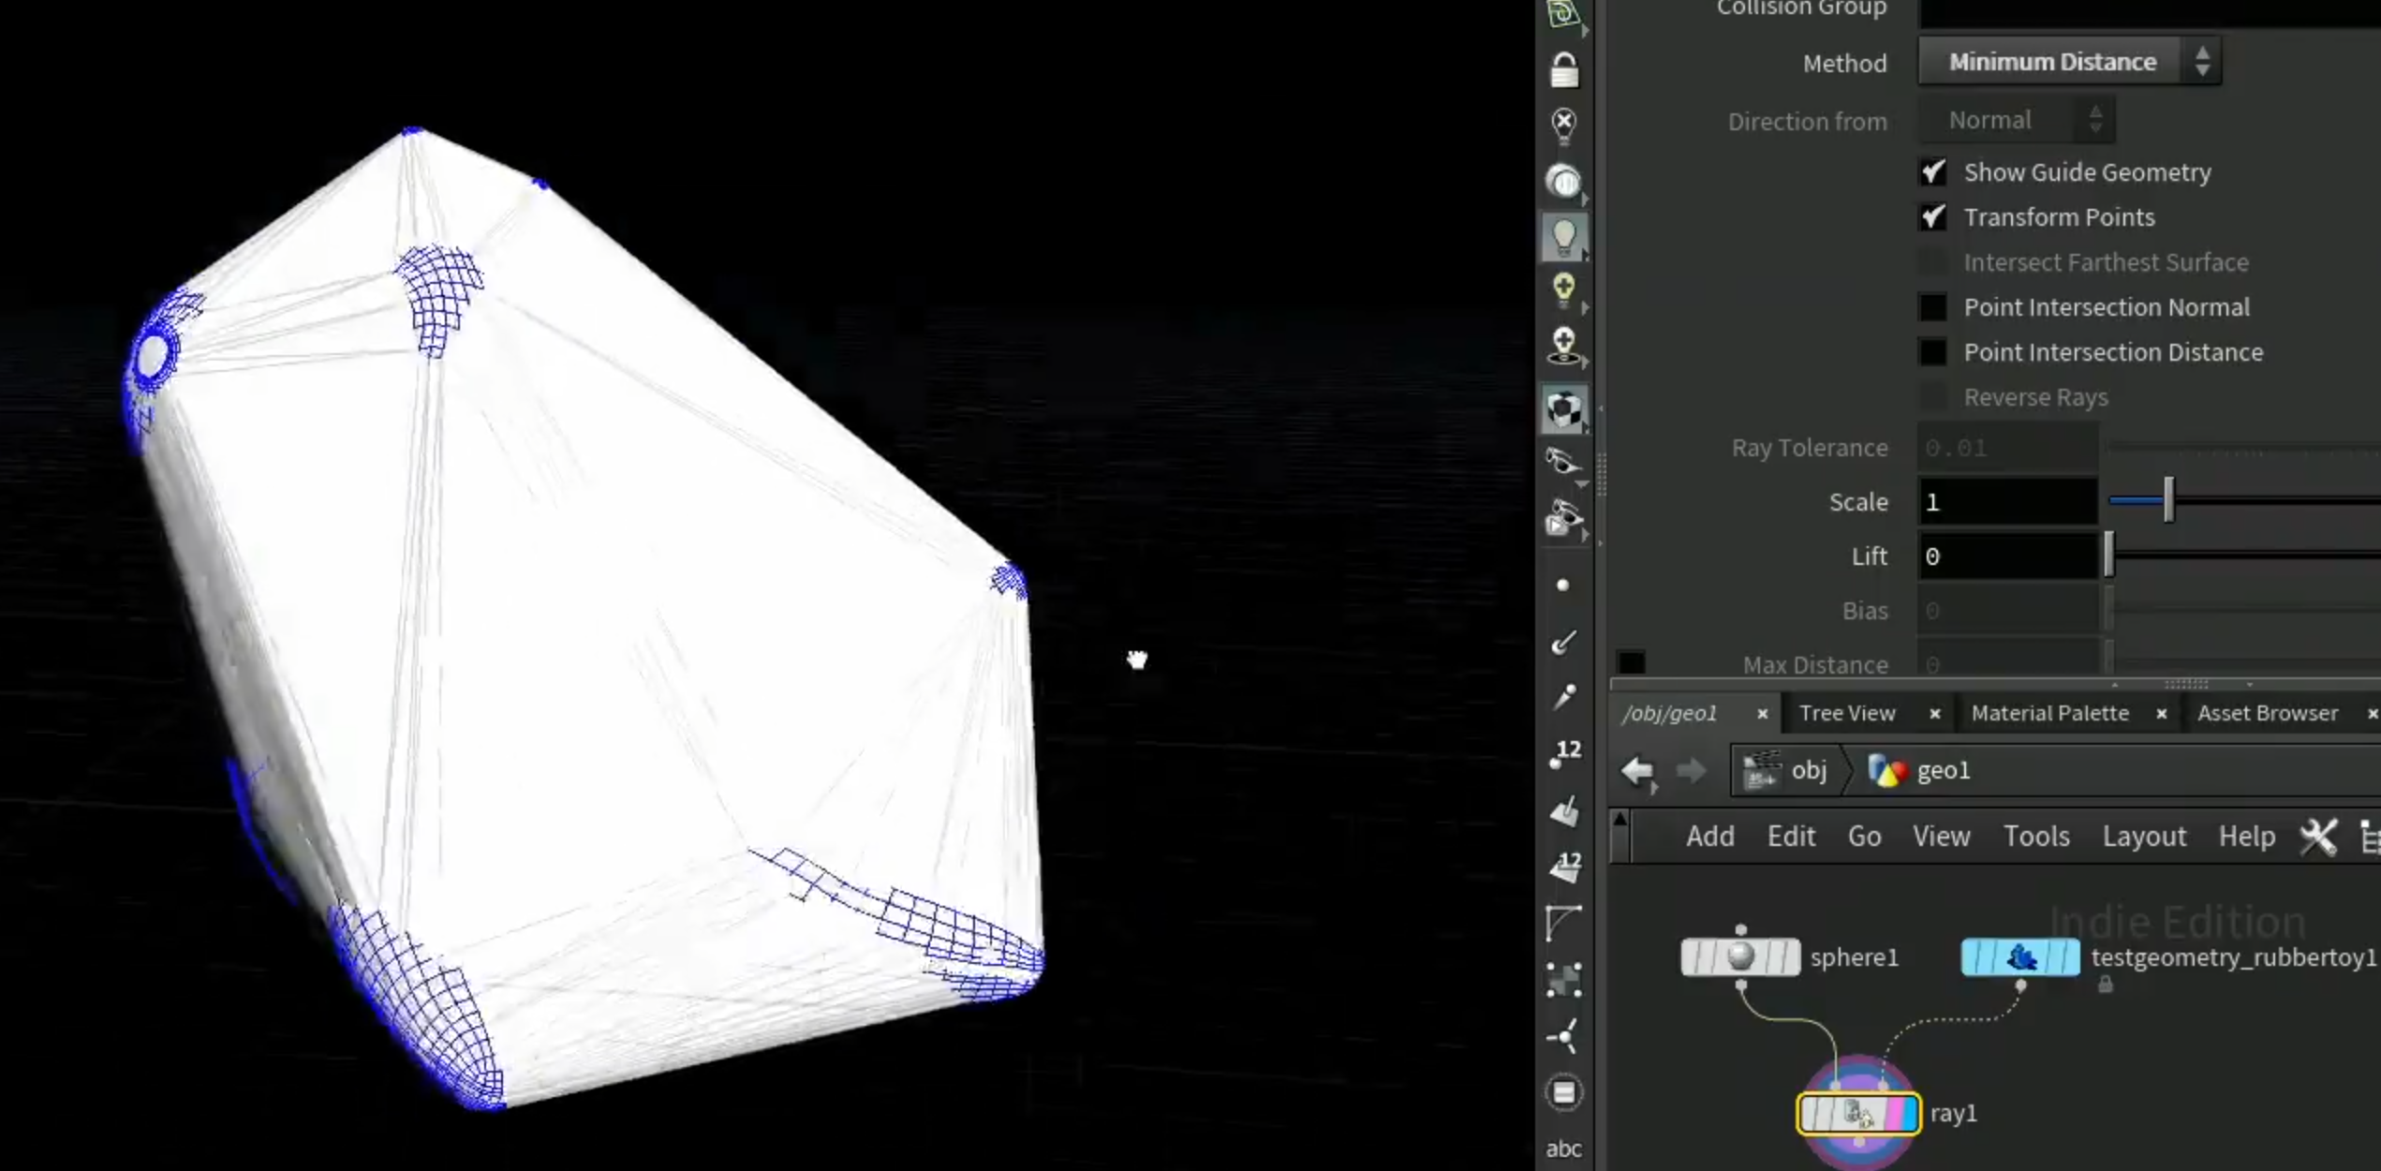Switch to the Tree View tab
The image size is (2381, 1171).
pos(1847,714)
